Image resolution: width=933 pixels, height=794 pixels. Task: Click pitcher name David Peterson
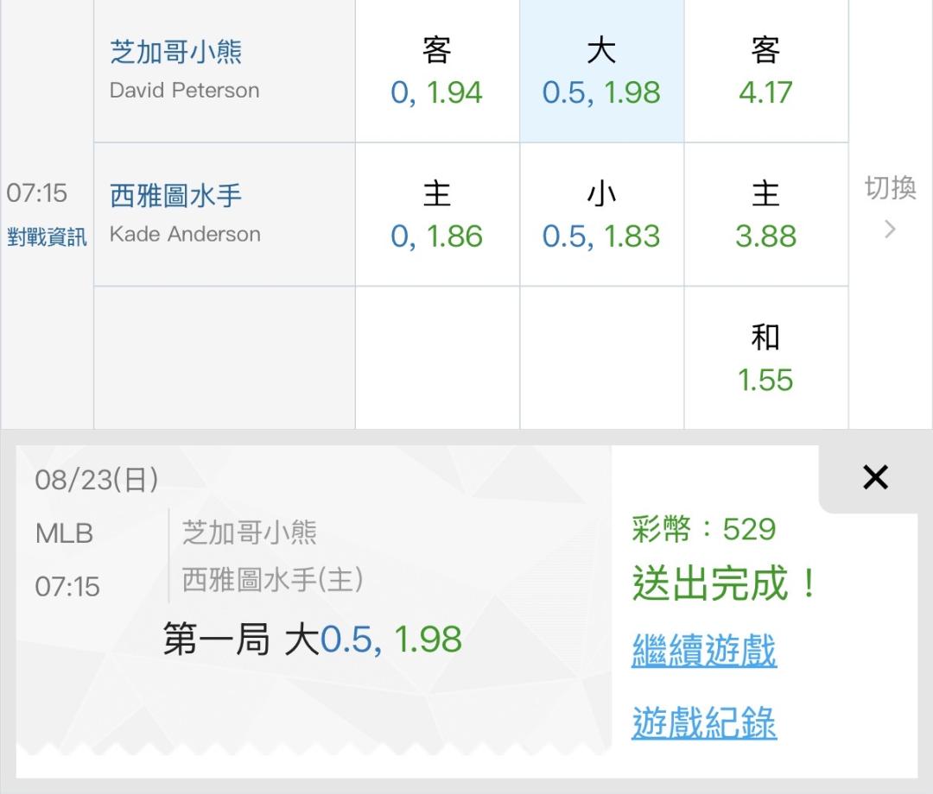pyautogui.click(x=185, y=91)
